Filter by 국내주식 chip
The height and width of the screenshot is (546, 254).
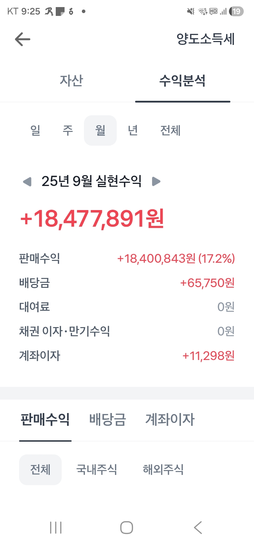coord(97,470)
